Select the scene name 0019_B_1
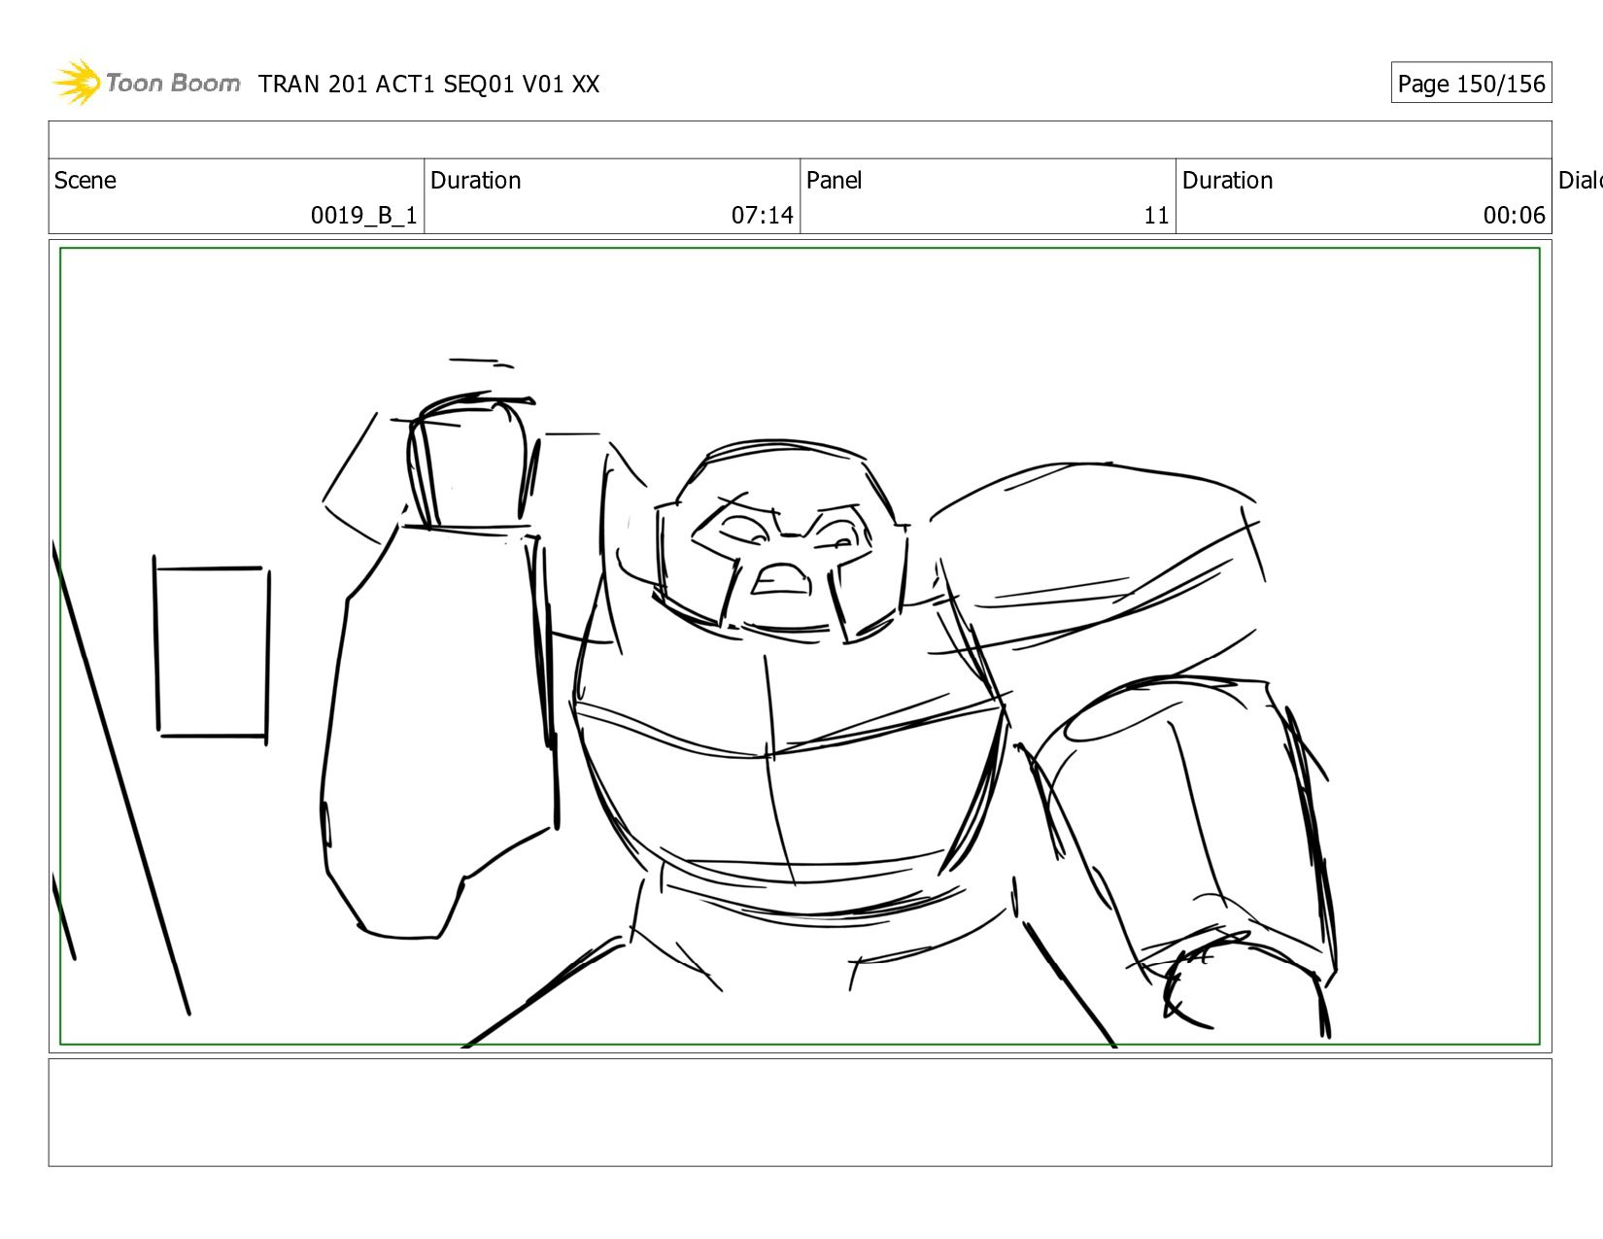Viewport: 1603px width, 1239px height. tap(363, 216)
